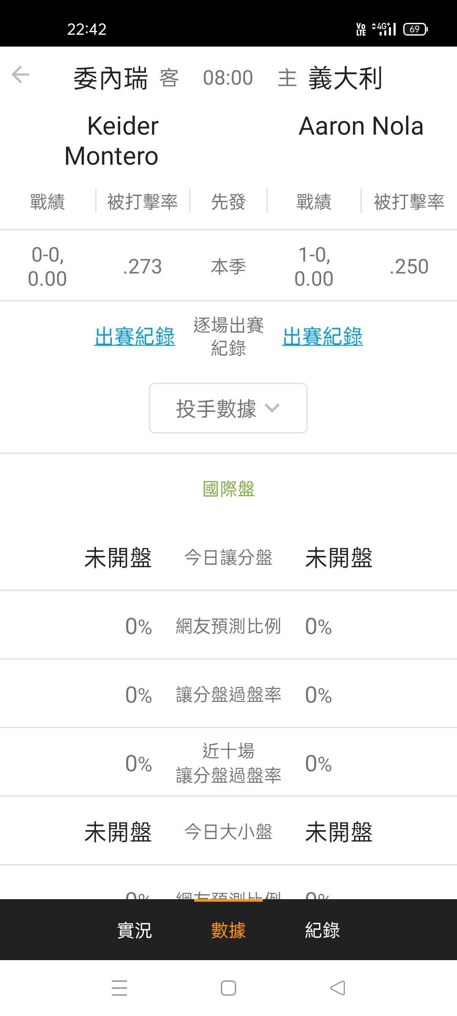457x1016 pixels.
Task: Tap the away team name 委內瑞
Action: coord(110,78)
